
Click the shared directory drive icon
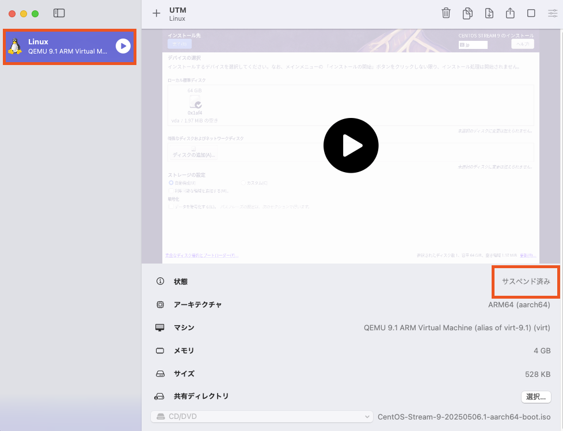tap(159, 396)
